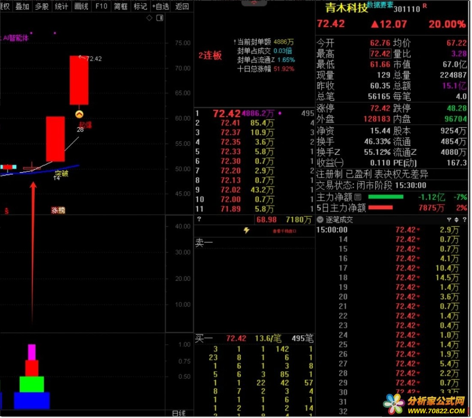Click the 交易状态 闭市阶段 status line
Screen dimensions: 472x418
(371, 185)
